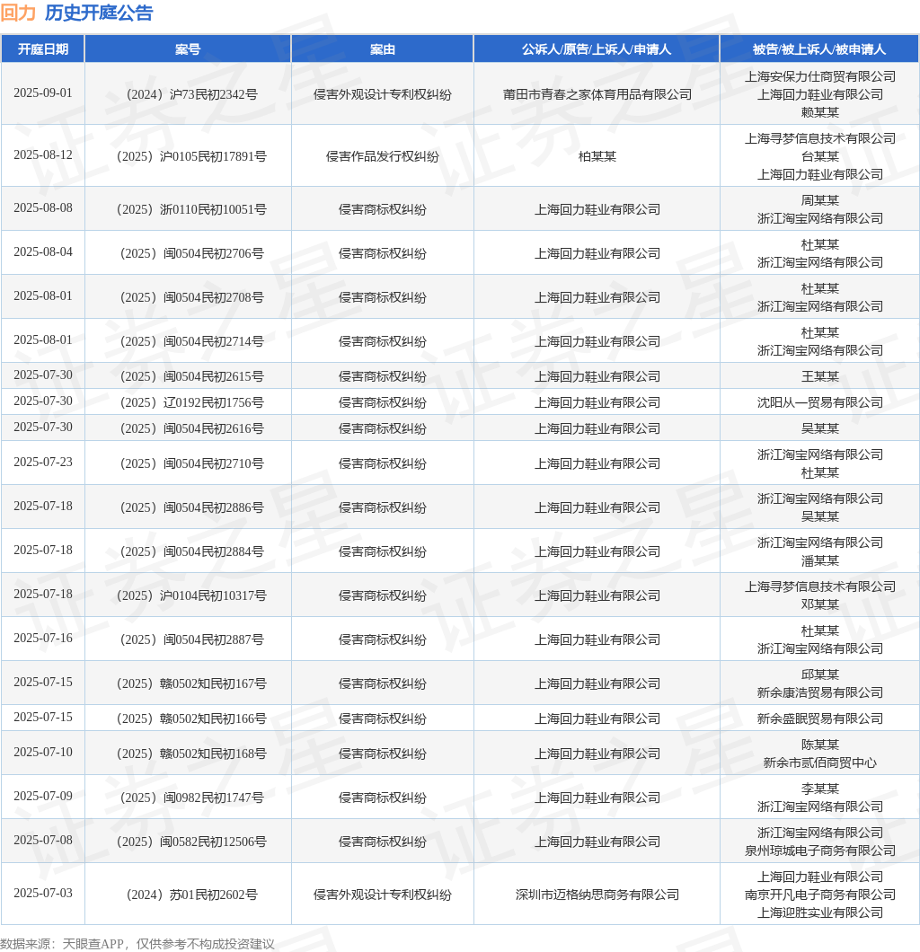Click defendant '潘某某'
This screenshot has width=920, height=952.
click(x=819, y=561)
